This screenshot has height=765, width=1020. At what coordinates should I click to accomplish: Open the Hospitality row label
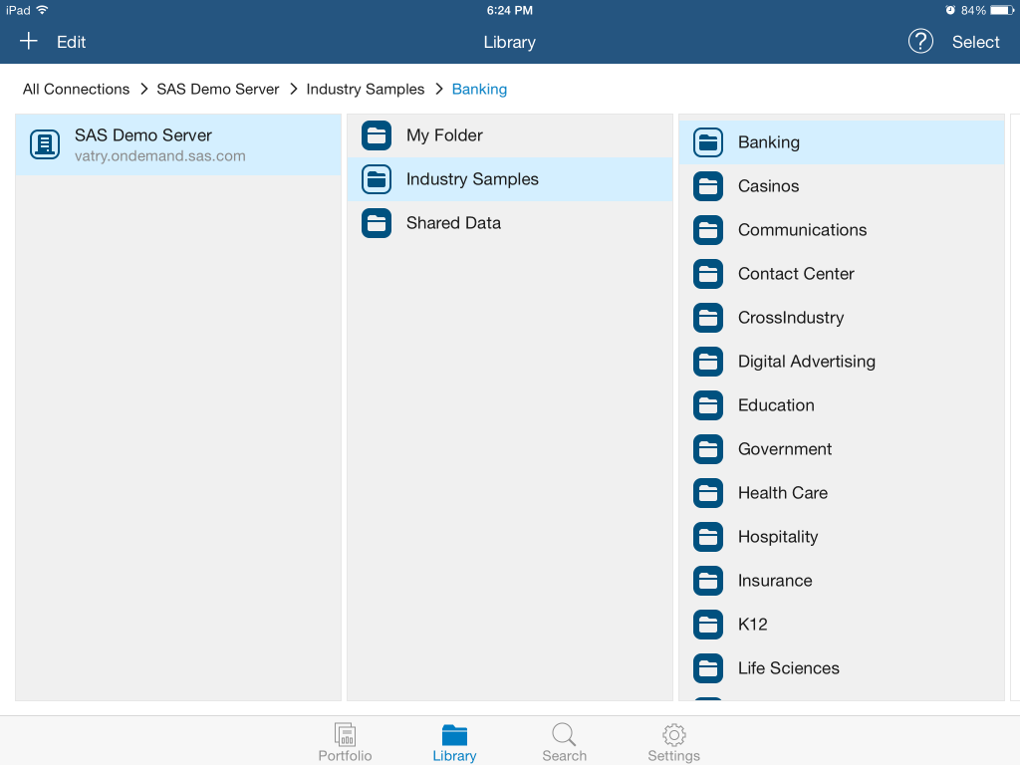[778, 537]
